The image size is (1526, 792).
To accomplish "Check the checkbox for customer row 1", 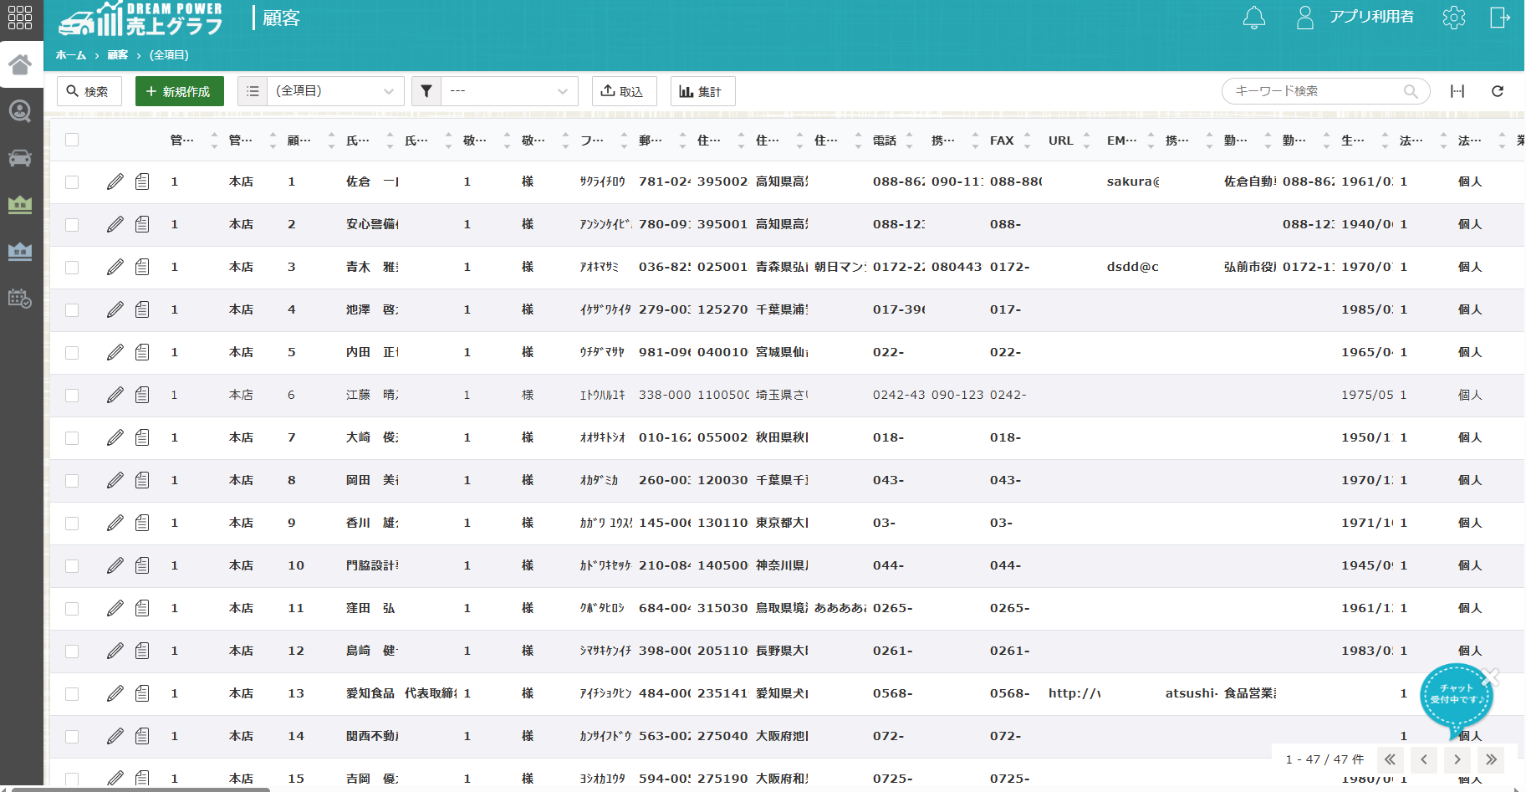I will (72, 181).
